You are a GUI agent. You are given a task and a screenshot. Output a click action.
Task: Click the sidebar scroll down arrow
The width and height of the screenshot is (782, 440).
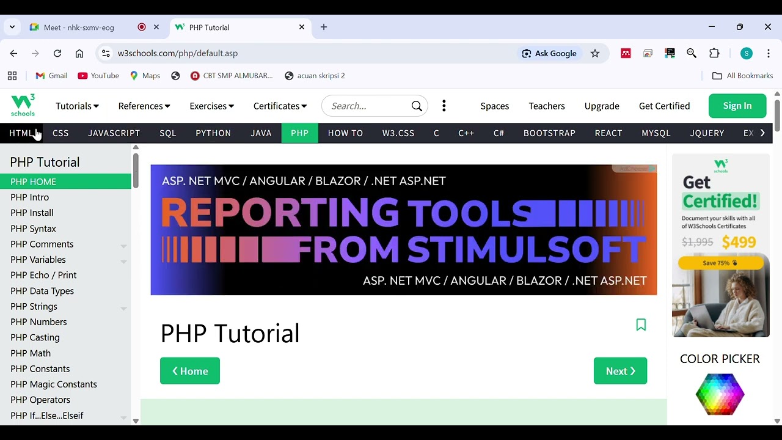click(136, 421)
